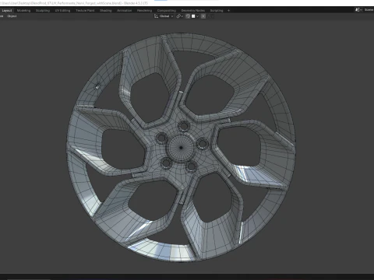Open the Global transform orientation dropdown
The image size is (374, 280).
(x=164, y=16)
